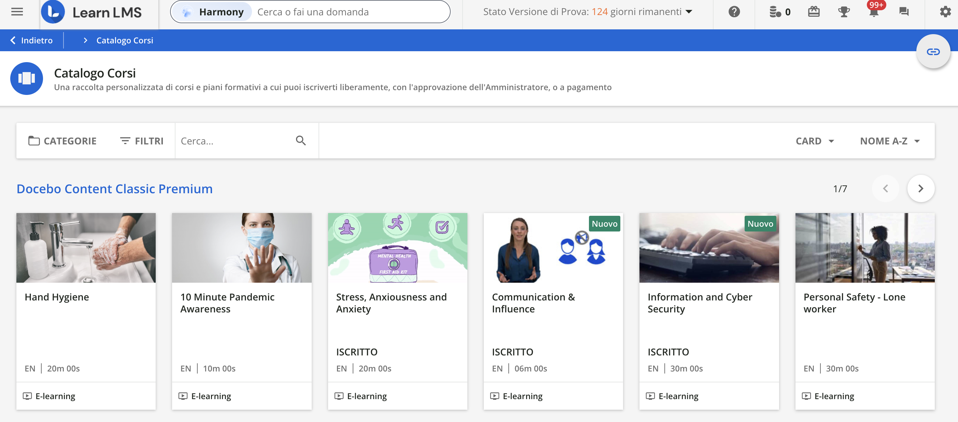The width and height of the screenshot is (958, 422).
Task: Open the rewards marketplace gift icon
Action: (813, 12)
